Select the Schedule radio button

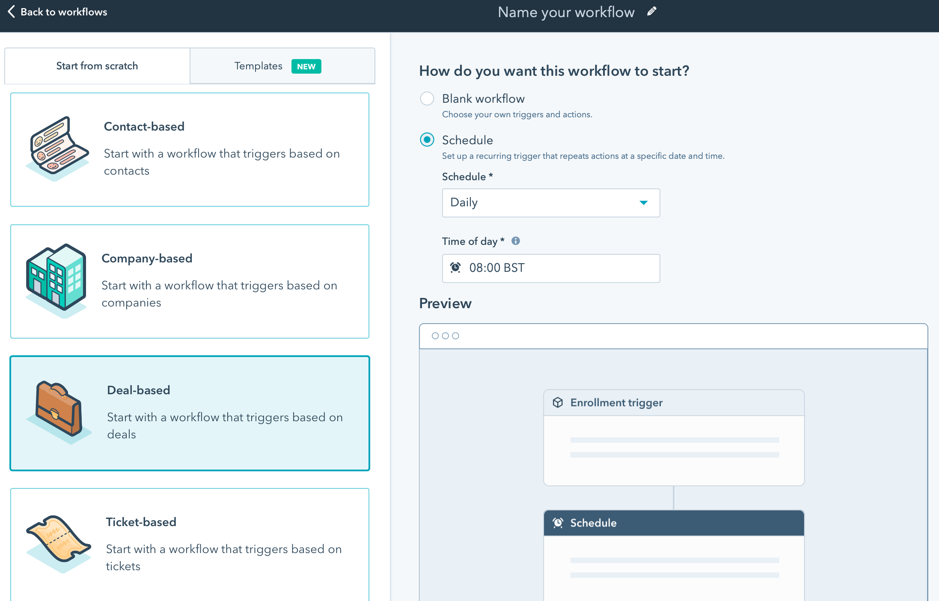pyautogui.click(x=427, y=140)
